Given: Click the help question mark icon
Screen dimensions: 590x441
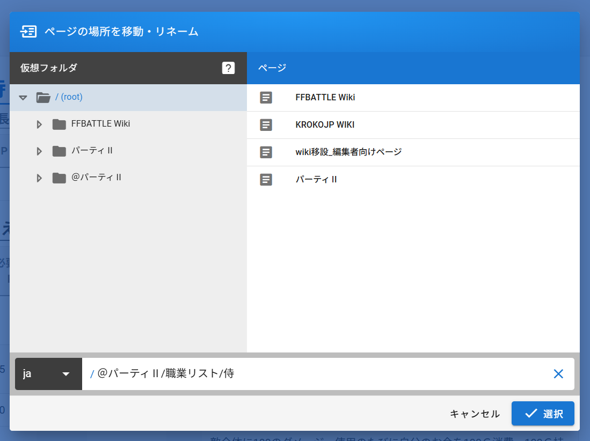Looking at the screenshot, I should click(x=228, y=68).
